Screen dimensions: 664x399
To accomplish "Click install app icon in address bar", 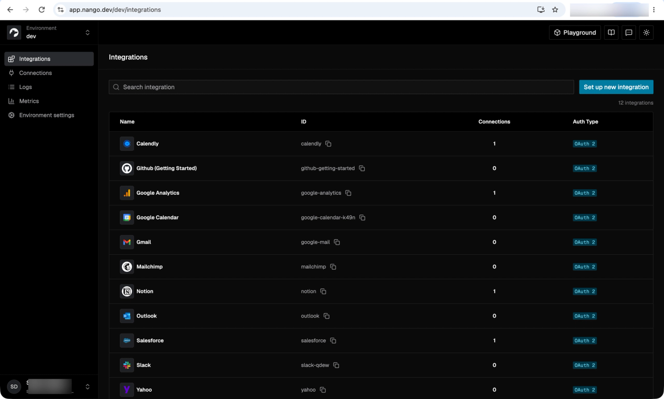I will point(541,10).
